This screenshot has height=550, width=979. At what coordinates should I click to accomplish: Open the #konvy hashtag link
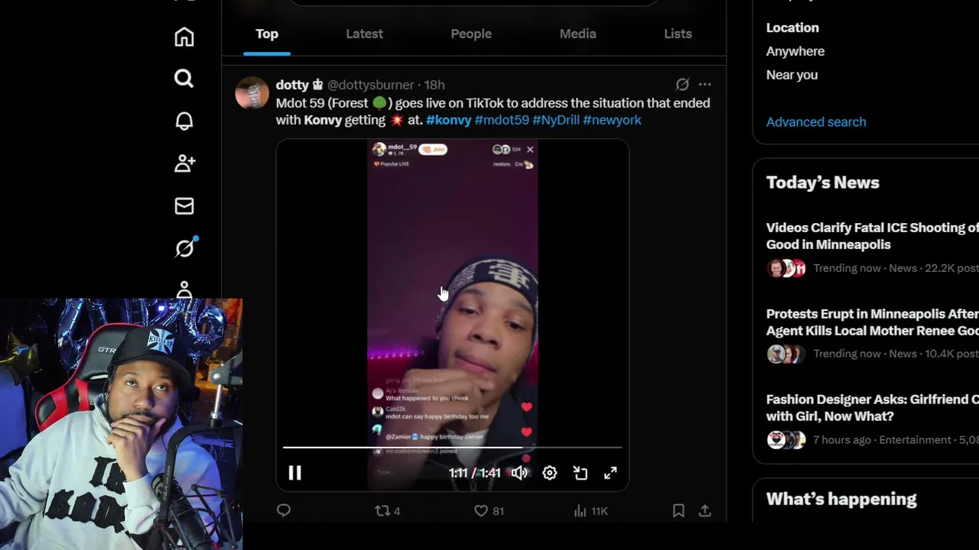click(x=449, y=120)
